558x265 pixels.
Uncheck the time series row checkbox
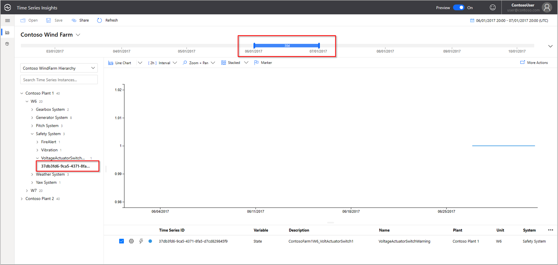click(121, 241)
